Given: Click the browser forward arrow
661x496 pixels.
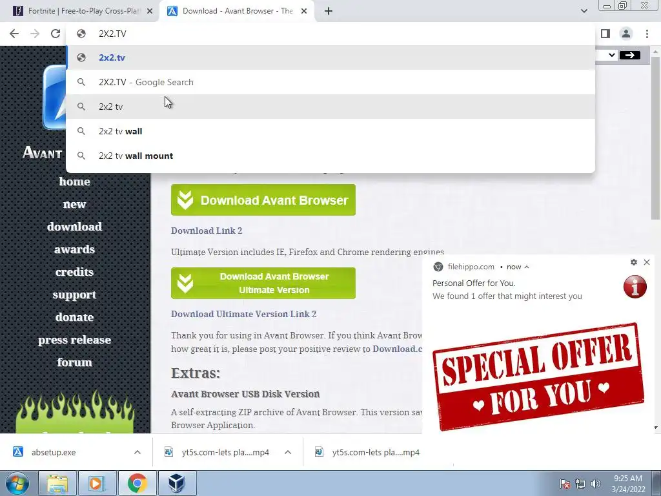Looking at the screenshot, I should pyautogui.click(x=35, y=34).
